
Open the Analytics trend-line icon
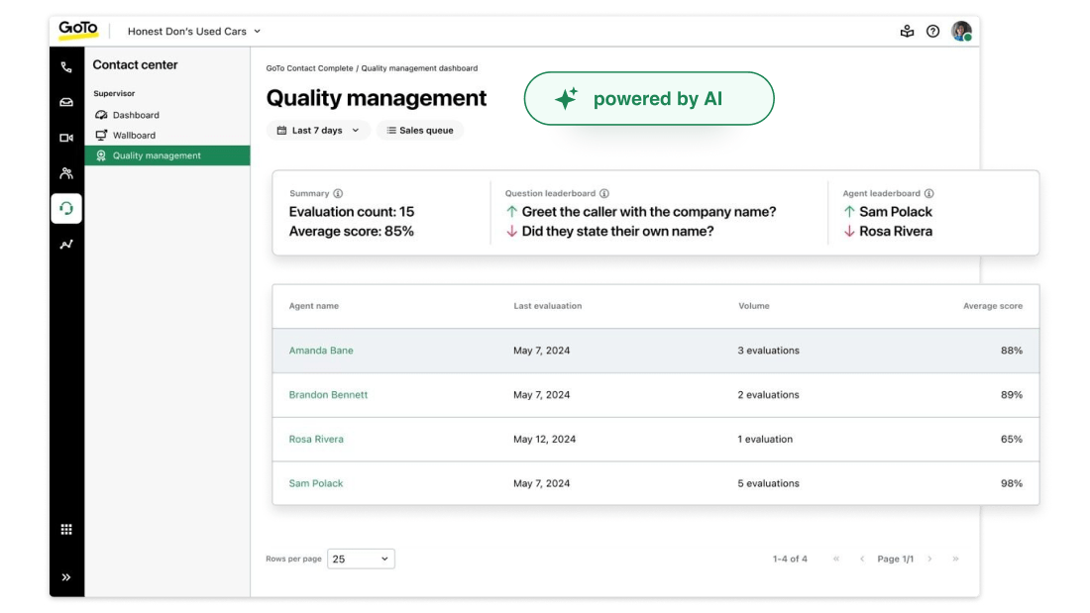coord(65,244)
